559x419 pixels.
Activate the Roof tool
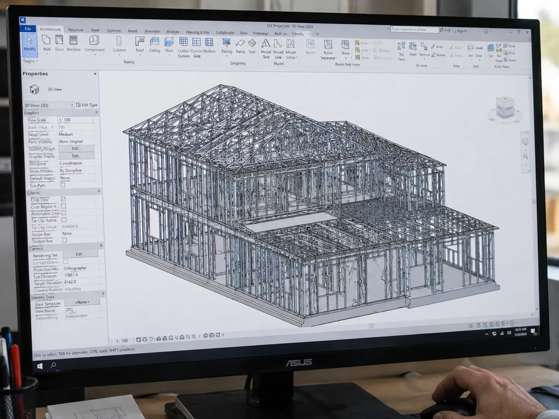coord(140,45)
